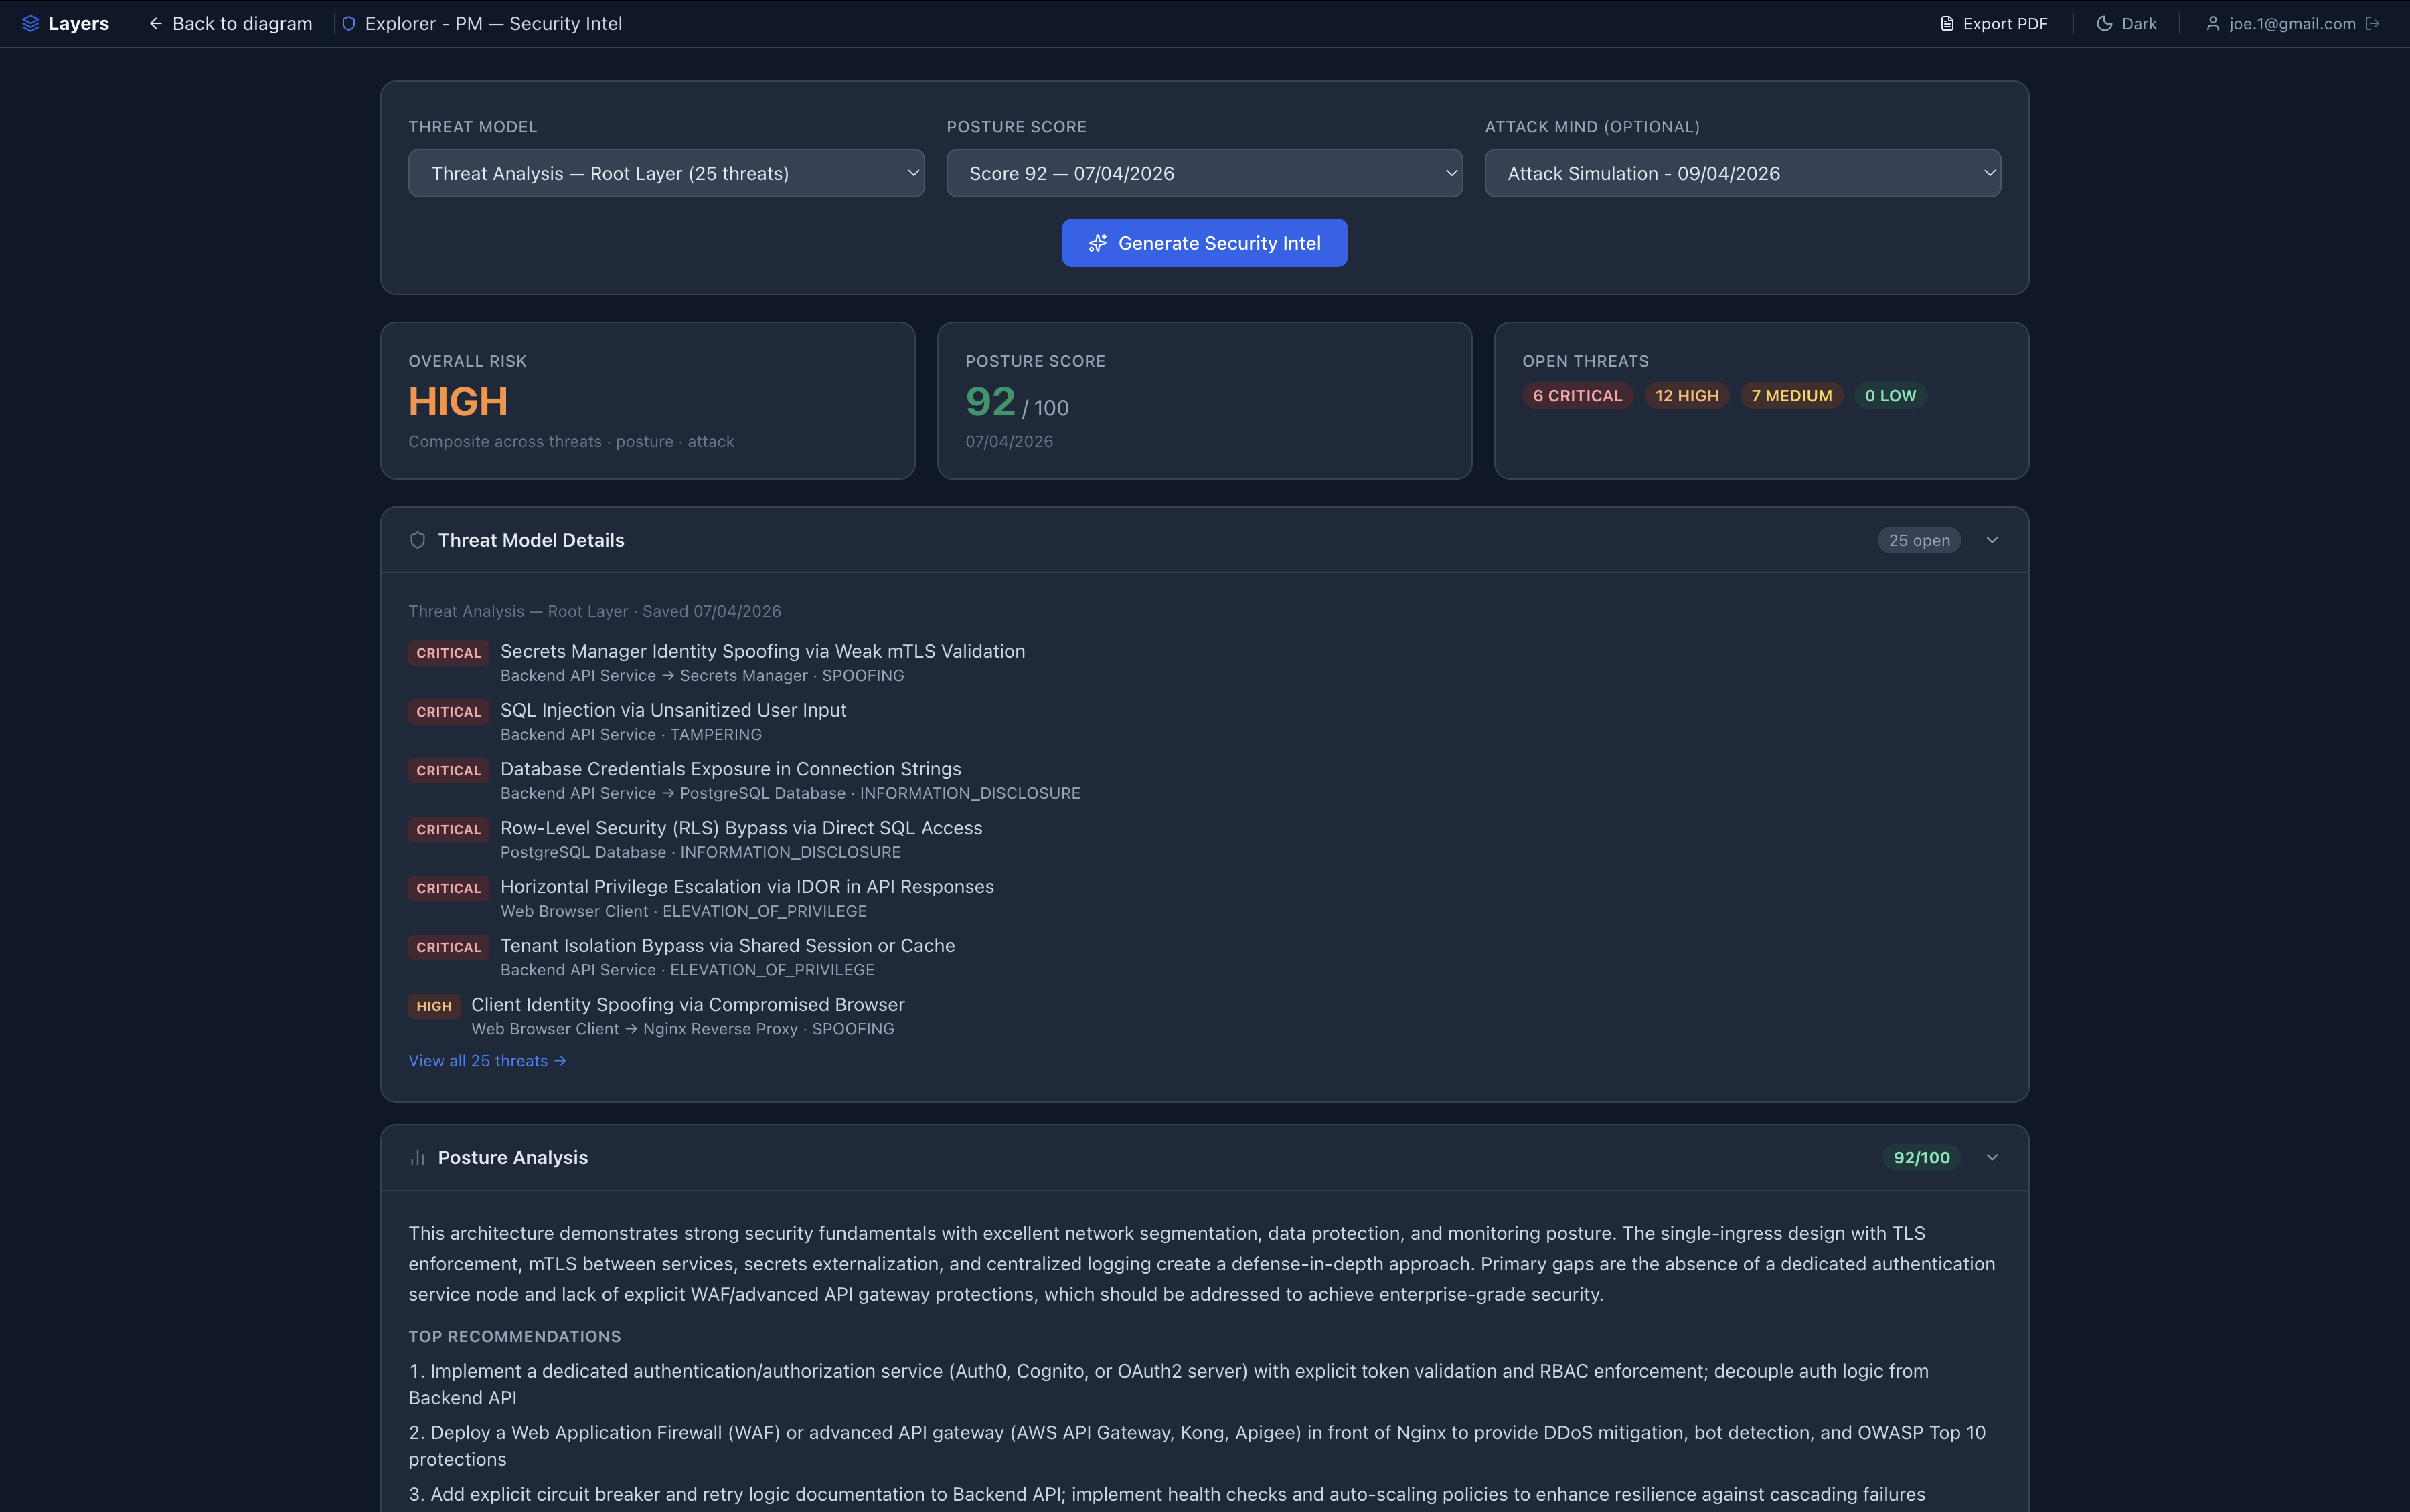Screen dimensions: 2410x1512
Task: Click the 12 HIGH badge
Action: click(x=1687, y=396)
